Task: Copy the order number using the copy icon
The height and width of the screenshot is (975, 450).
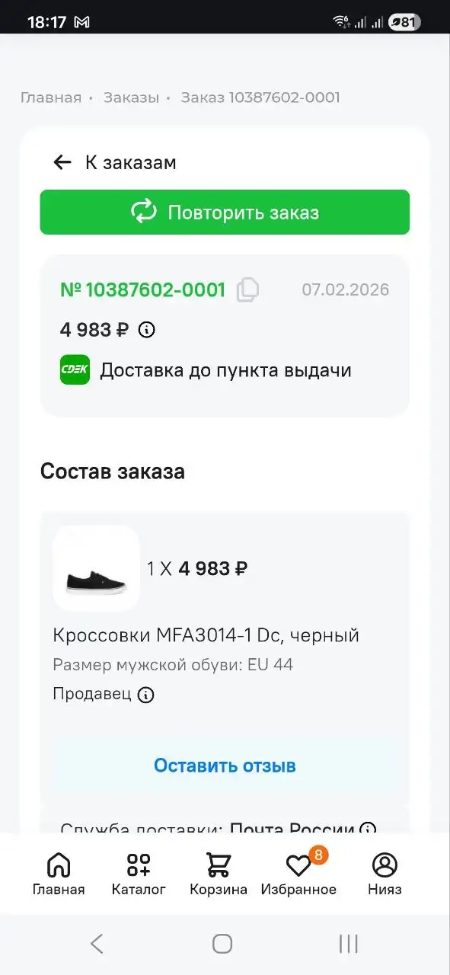Action: click(249, 290)
